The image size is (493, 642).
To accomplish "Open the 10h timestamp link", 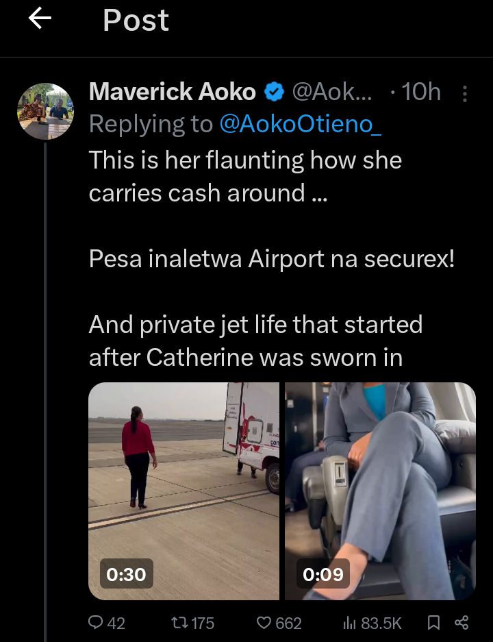I will [x=421, y=92].
